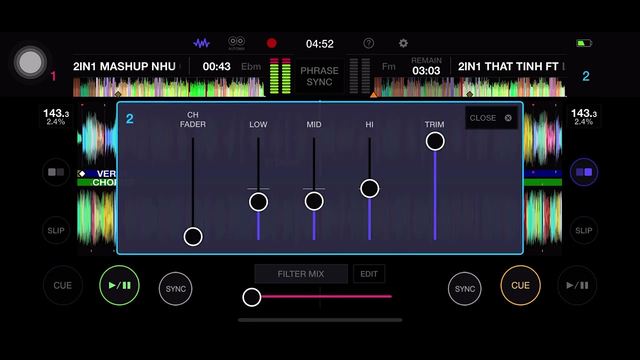Click deck 1 master level meter
This screenshot has height=360, width=640.
(x=280, y=76)
